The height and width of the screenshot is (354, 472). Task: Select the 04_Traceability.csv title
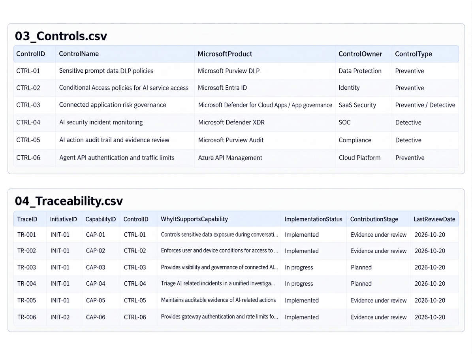coord(69,201)
